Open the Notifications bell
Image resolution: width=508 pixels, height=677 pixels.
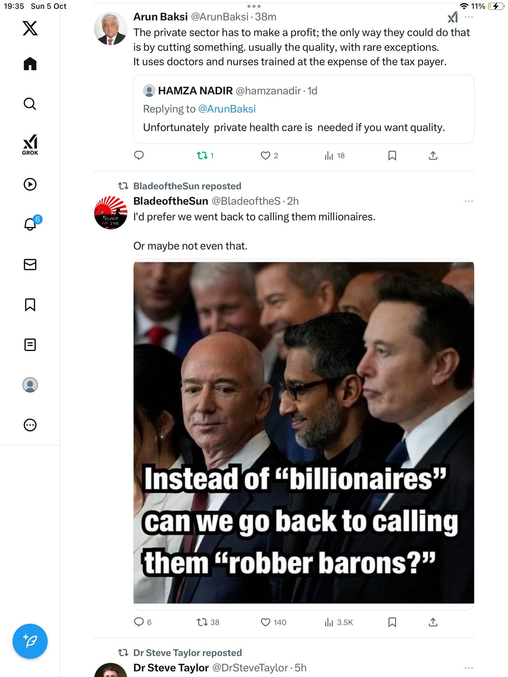click(x=30, y=224)
